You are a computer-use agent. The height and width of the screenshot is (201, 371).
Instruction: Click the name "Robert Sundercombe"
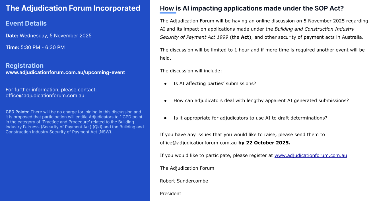[x=184, y=181]
